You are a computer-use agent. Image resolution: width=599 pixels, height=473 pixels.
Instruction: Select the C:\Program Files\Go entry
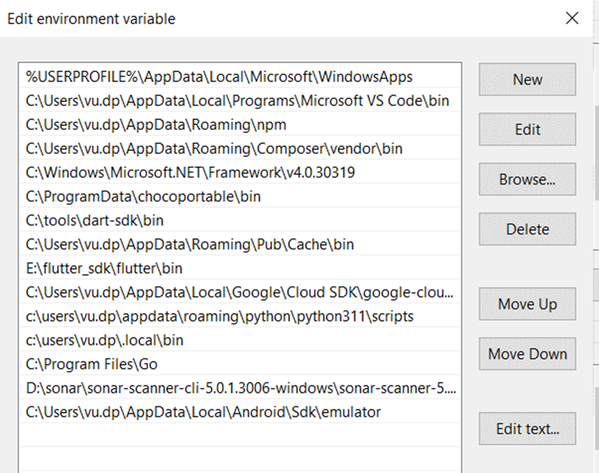point(92,365)
